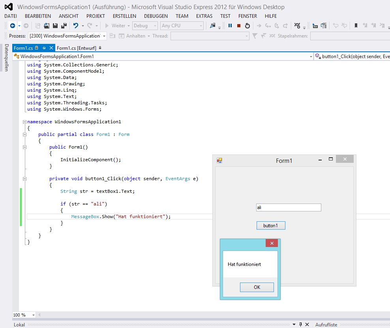Open the Prozess dropdown list

(104, 36)
